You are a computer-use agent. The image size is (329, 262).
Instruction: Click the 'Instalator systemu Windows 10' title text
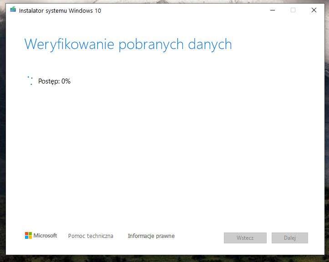(x=60, y=10)
